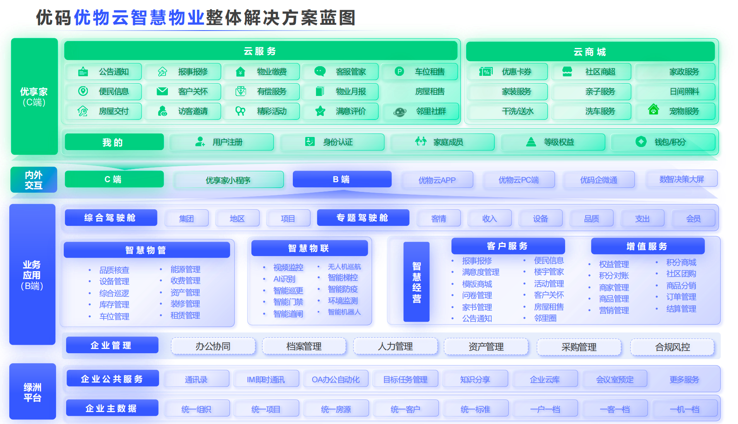Select 无人机巡航 in the 智慧物联 list
This screenshot has width=738, height=424.
pyautogui.click(x=344, y=267)
